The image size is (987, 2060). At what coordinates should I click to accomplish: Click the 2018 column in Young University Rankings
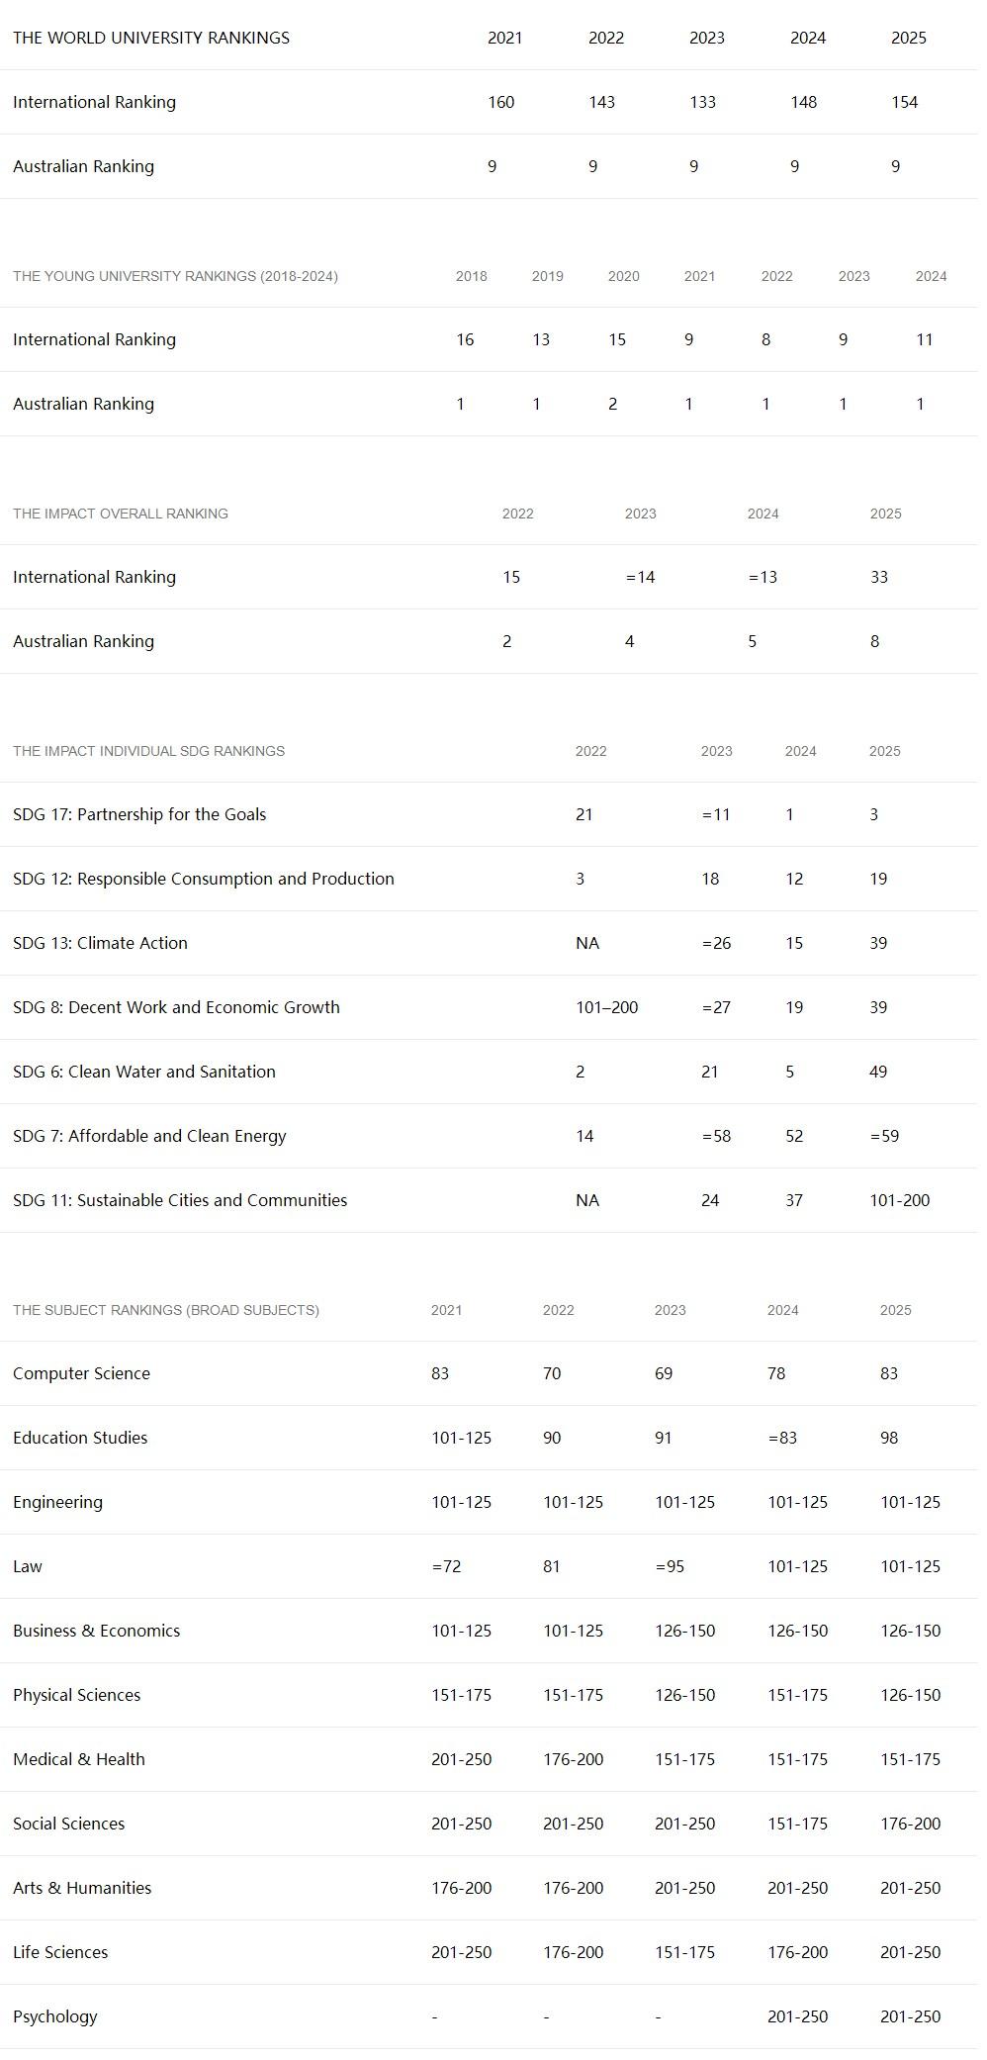[471, 276]
